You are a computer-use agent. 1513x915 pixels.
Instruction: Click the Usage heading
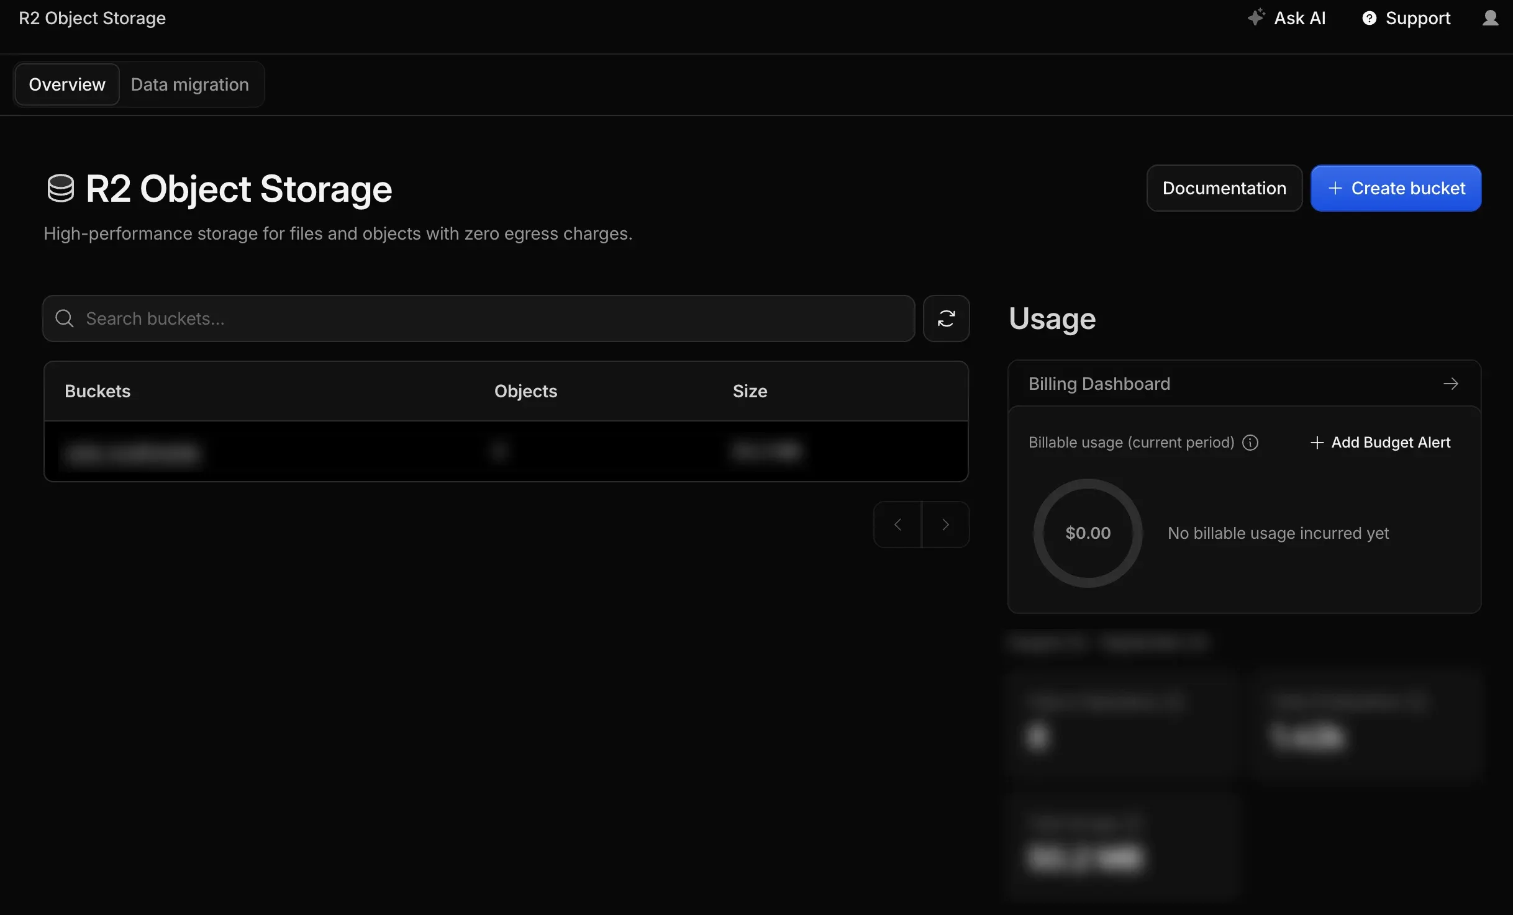(x=1052, y=318)
